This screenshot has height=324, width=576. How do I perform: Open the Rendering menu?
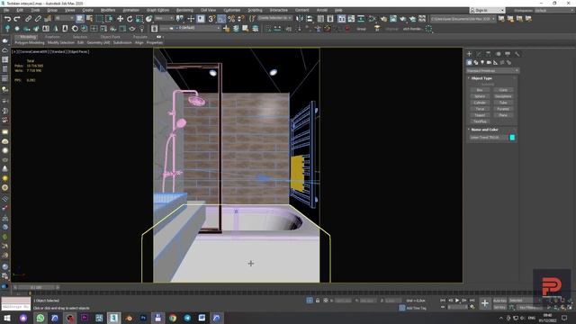tap(184, 10)
